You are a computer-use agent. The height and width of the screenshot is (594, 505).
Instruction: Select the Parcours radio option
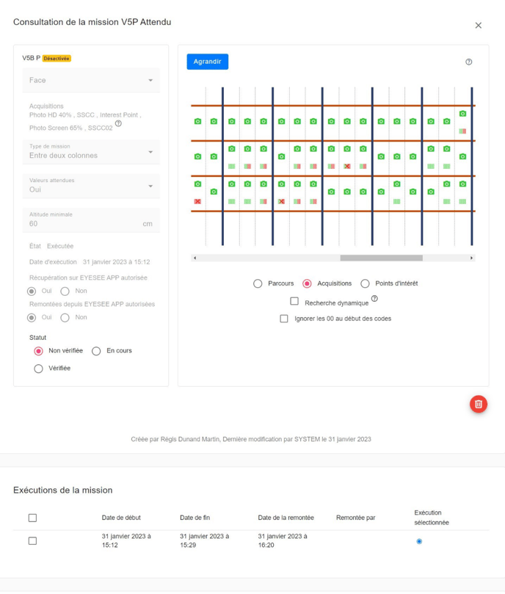[x=258, y=283]
